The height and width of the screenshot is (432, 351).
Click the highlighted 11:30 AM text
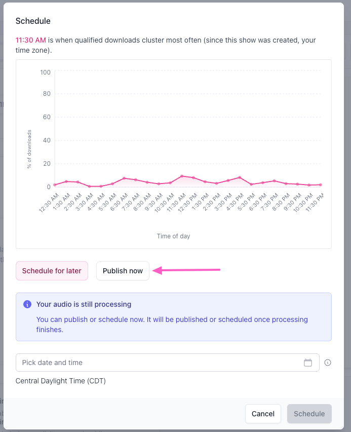30,40
